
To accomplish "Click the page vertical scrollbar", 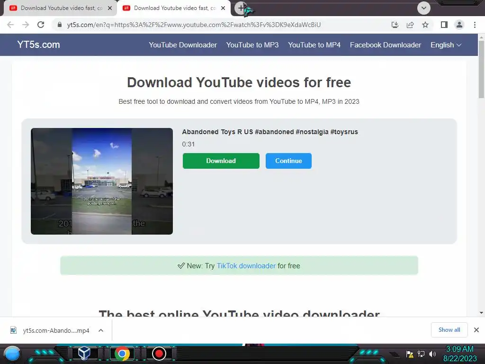I will (x=481, y=70).
